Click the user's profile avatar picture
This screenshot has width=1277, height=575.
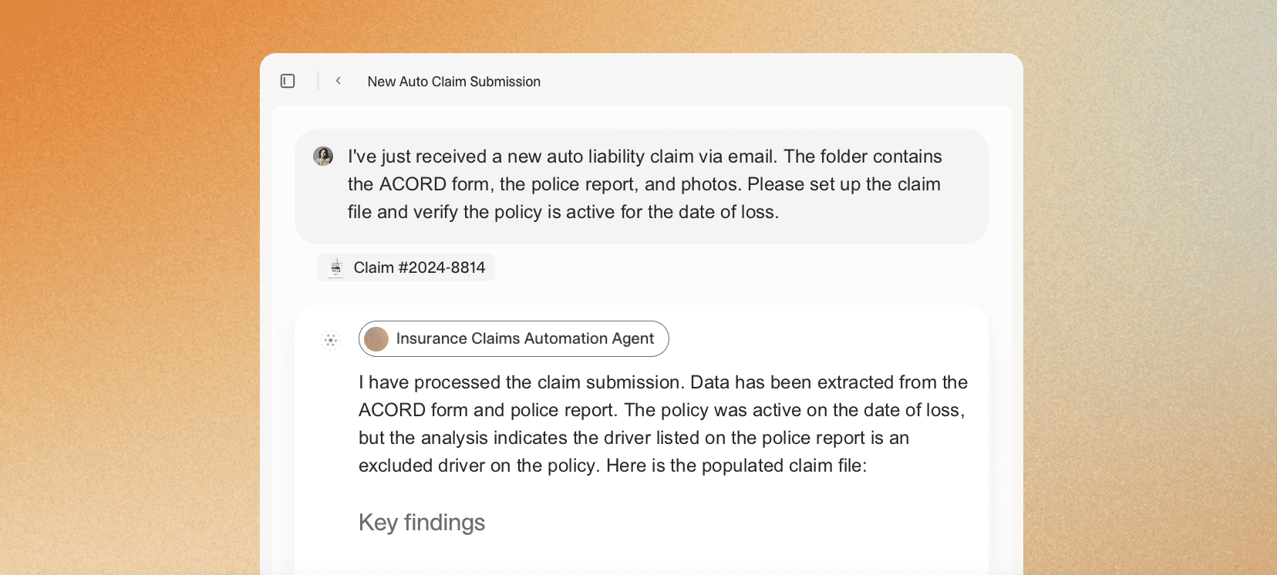click(323, 156)
